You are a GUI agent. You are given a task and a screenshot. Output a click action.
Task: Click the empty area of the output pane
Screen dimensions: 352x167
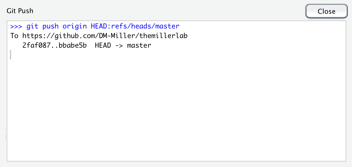(176, 108)
